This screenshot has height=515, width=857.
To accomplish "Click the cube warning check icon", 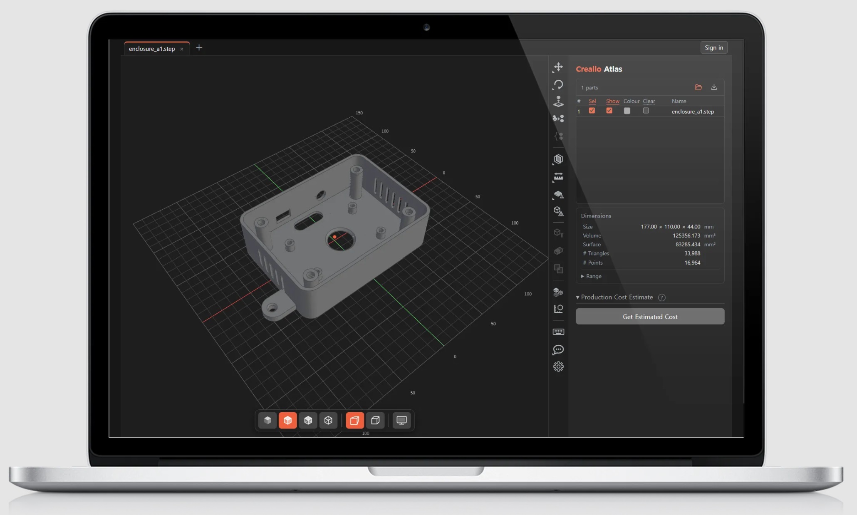I will click(558, 211).
